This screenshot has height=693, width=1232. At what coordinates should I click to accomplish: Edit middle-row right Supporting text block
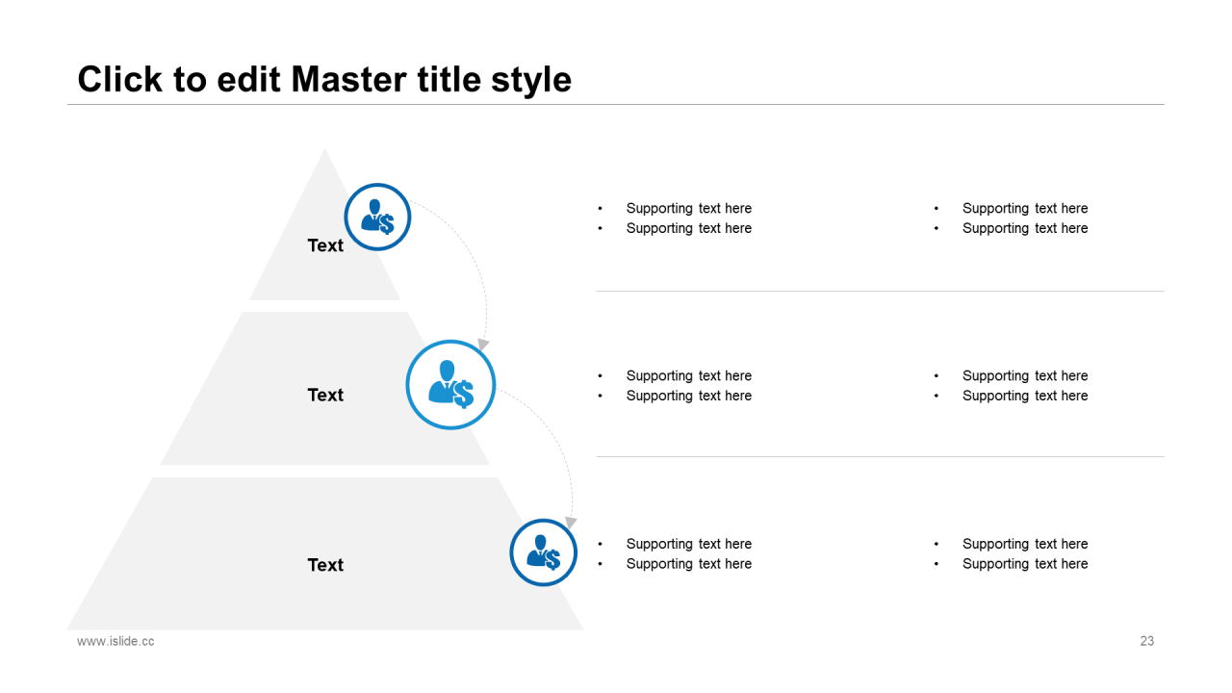(1011, 386)
